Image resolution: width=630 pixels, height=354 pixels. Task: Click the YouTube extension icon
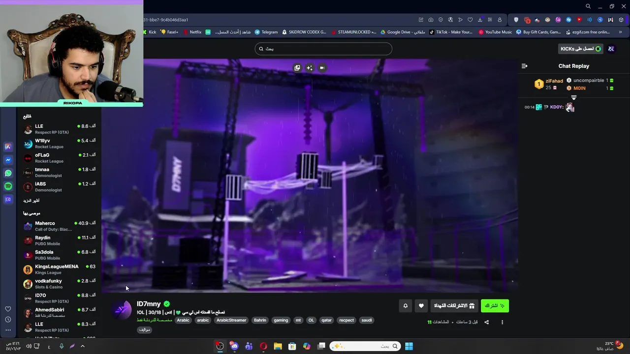(579, 20)
